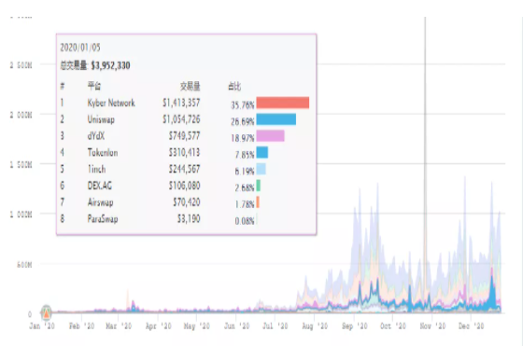Image resolution: width=523 pixels, height=346 pixels.
Task: Click the ParaSwap platform name
Action: click(x=103, y=219)
